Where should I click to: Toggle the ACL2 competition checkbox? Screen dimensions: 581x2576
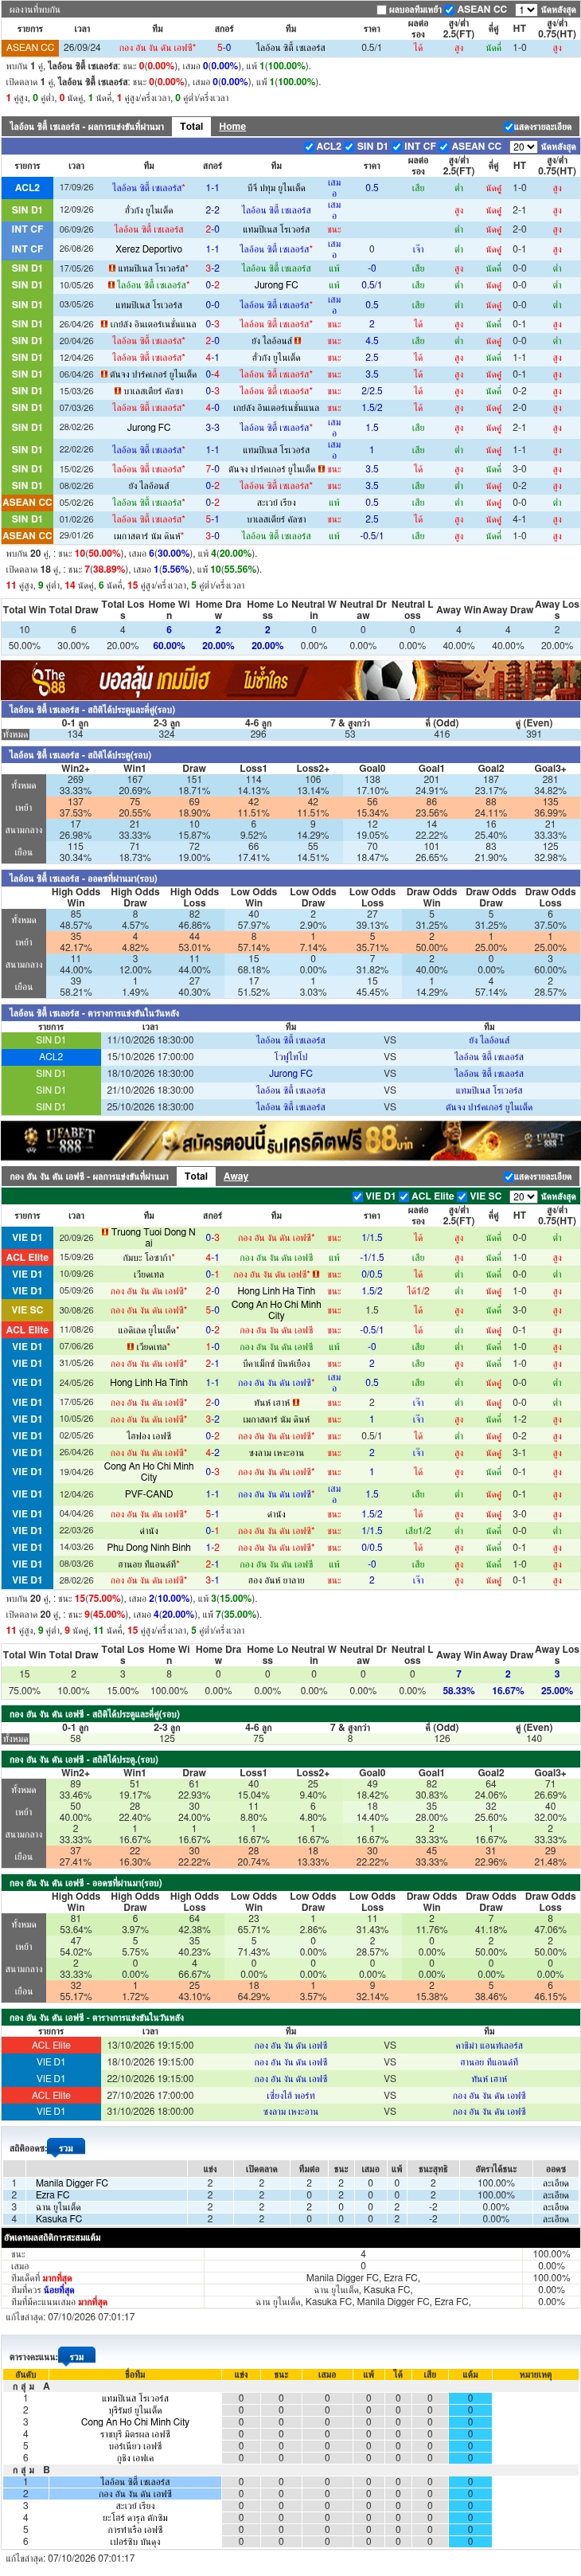coord(308,147)
